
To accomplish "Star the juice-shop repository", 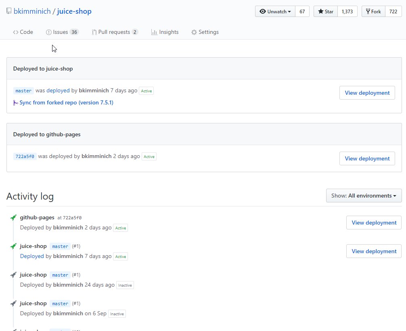I will pyautogui.click(x=325, y=11).
